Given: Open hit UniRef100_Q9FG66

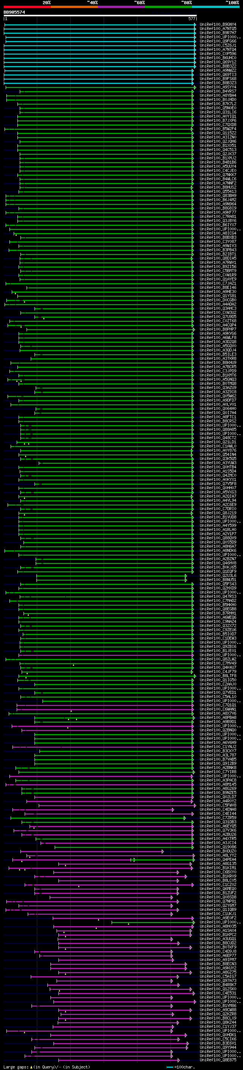Looking at the screenshot, I should tap(218, 41).
